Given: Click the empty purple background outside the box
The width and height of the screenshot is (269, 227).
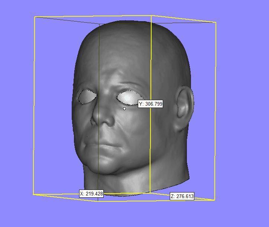Looking at the screenshot, I should click(x=242, y=111).
